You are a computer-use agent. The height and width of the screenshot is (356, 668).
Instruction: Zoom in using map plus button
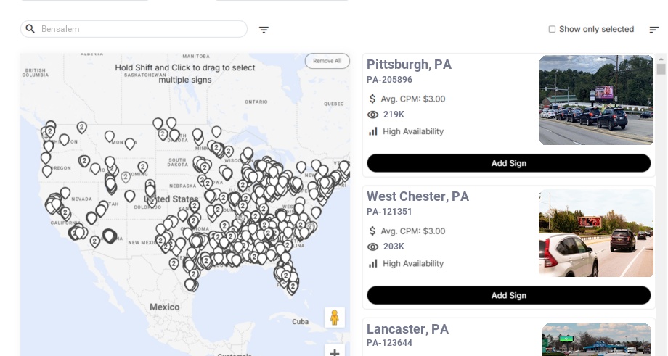[335, 352]
